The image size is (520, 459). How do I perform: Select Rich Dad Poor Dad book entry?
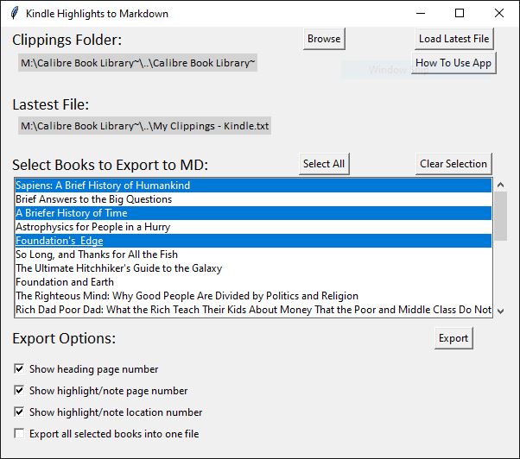[253, 310]
